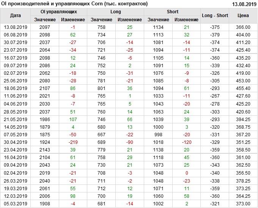Click the "Цена" column header
This screenshot has width=258, height=208.
243,16
